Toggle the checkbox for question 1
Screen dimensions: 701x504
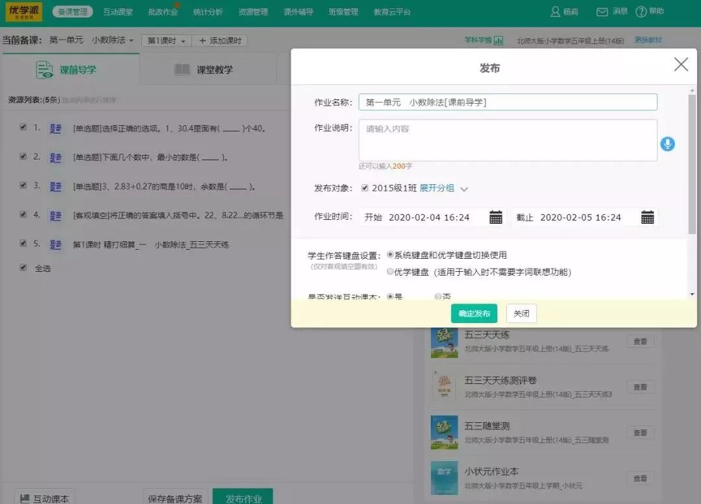pyautogui.click(x=23, y=127)
